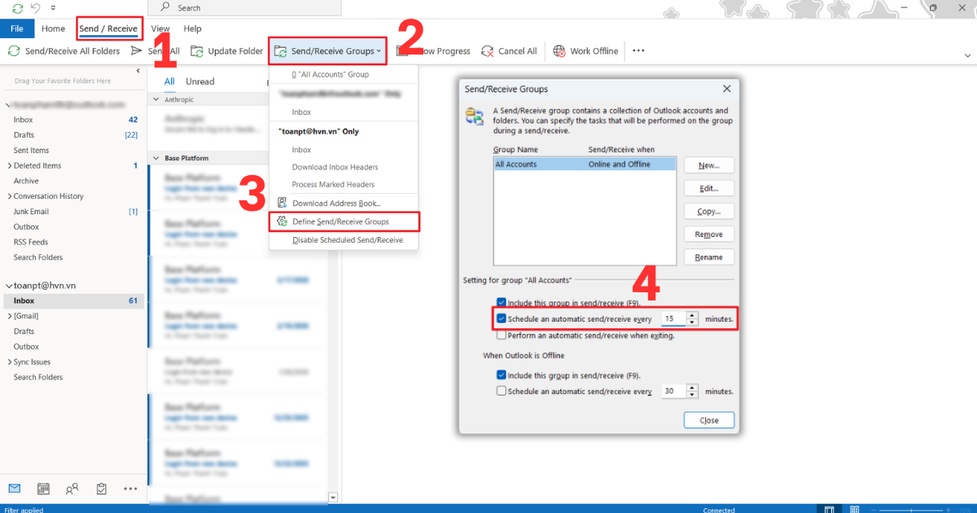
Task: Open Tasks clipboard icon in bottom navigation
Action: coord(102,489)
